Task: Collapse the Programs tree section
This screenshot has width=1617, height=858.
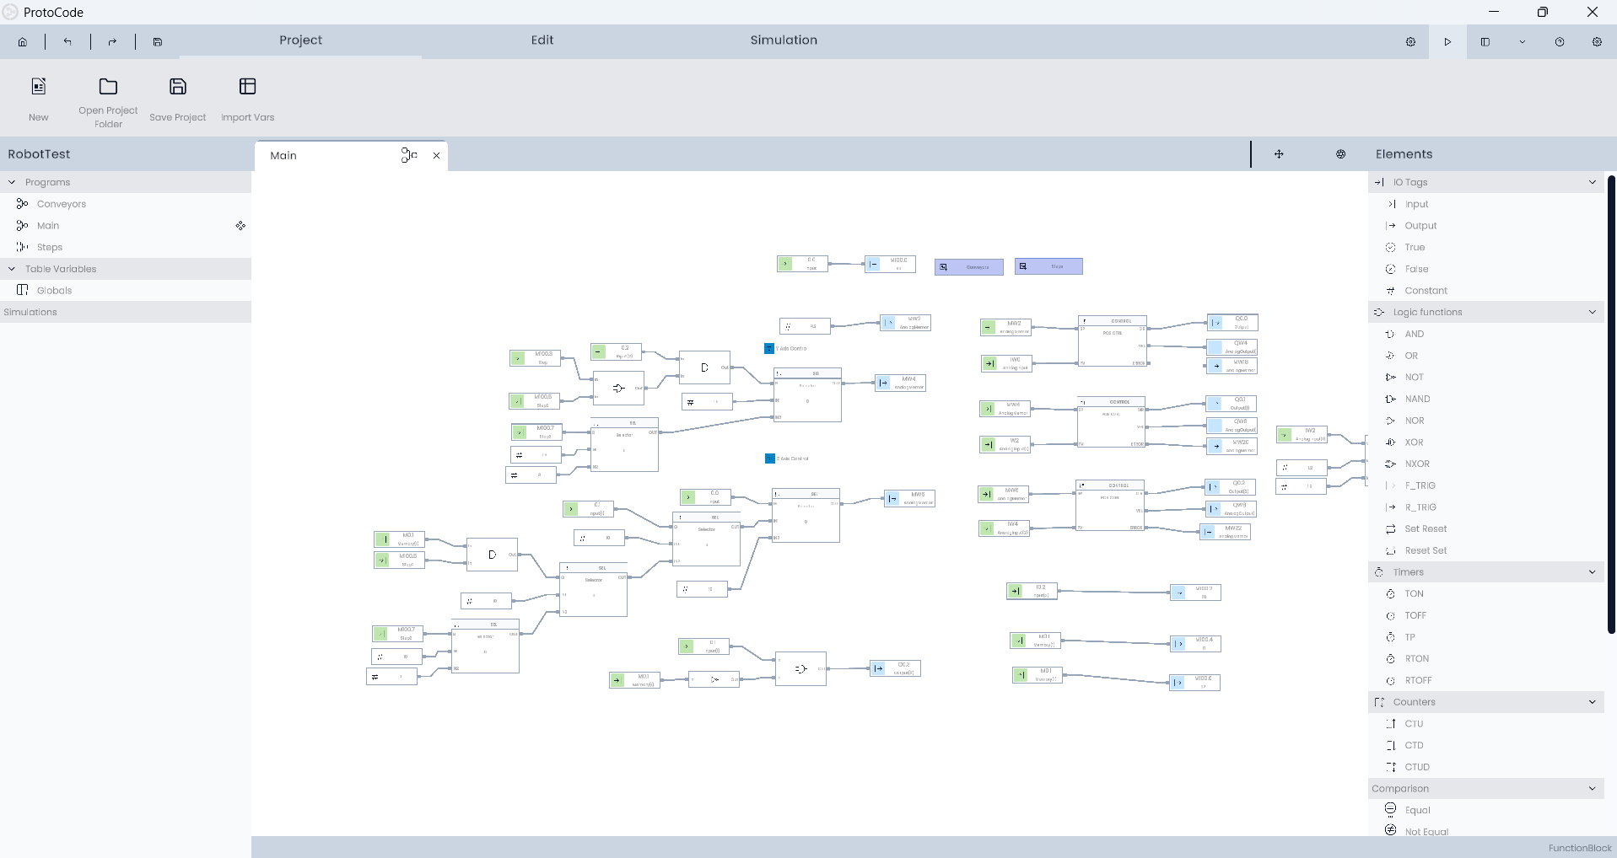Action: 12,182
